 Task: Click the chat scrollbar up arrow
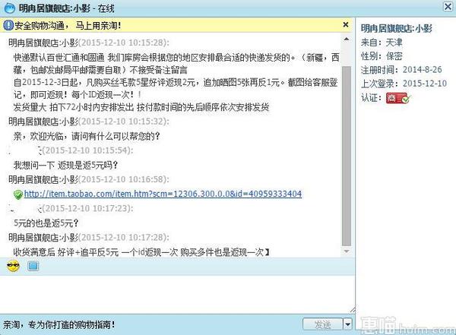point(347,39)
